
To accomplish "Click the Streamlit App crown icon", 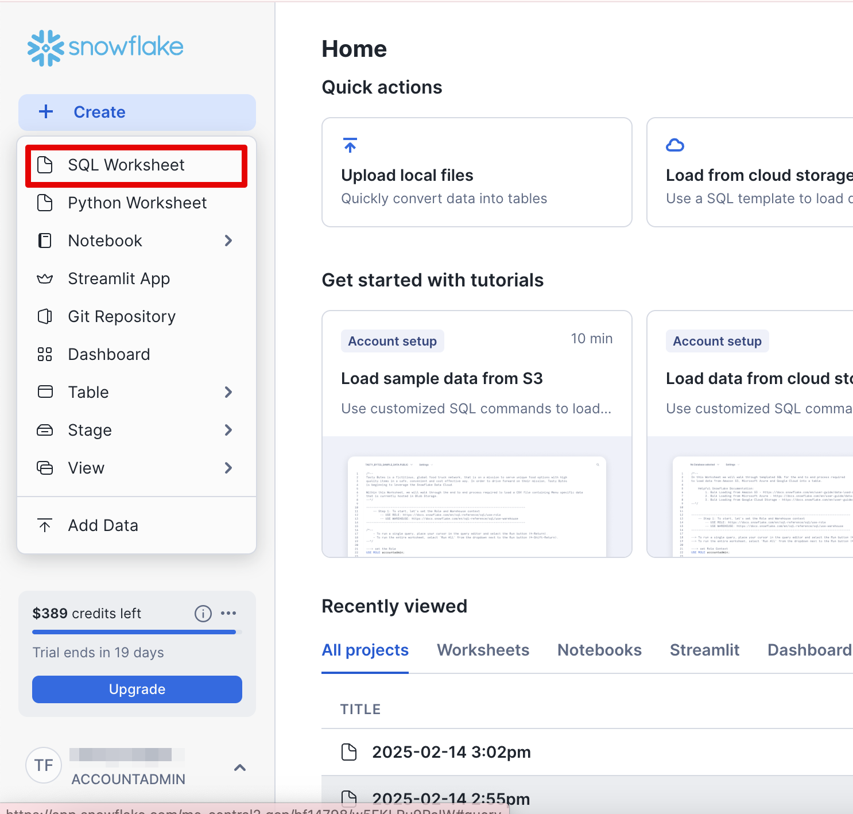I will (45, 279).
